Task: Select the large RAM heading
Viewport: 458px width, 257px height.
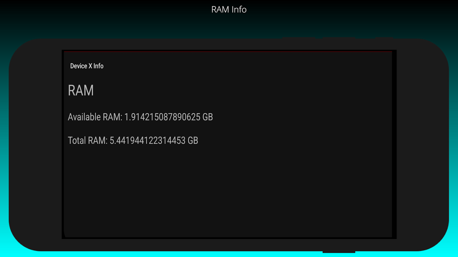Action: 81,91
